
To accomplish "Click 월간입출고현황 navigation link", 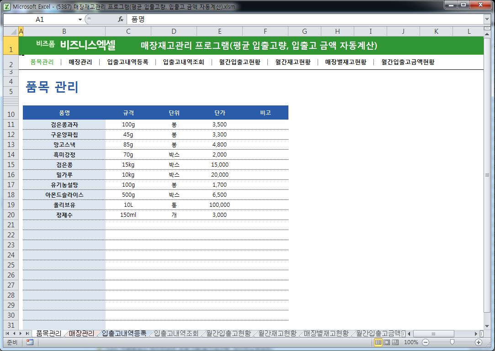I will point(240,62).
